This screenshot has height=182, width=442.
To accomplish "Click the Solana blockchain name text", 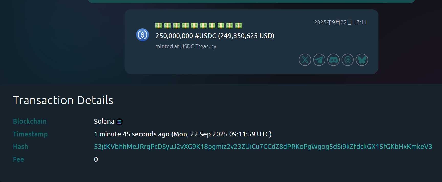I will pyautogui.click(x=104, y=121).
